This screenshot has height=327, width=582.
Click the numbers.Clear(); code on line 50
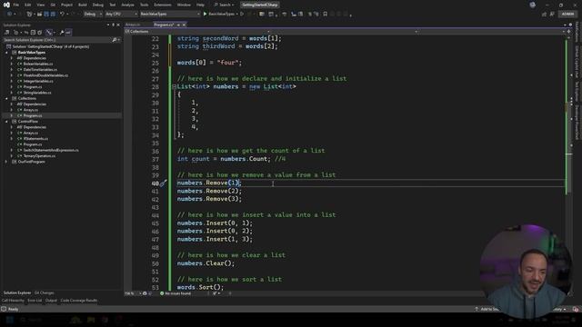click(x=206, y=263)
